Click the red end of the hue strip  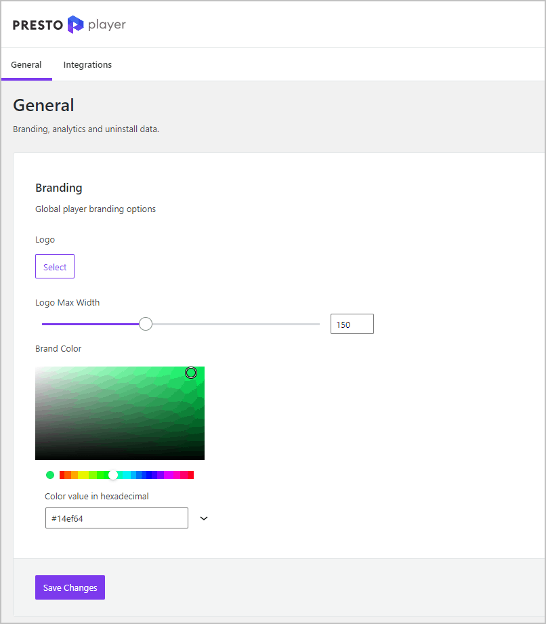pos(62,474)
